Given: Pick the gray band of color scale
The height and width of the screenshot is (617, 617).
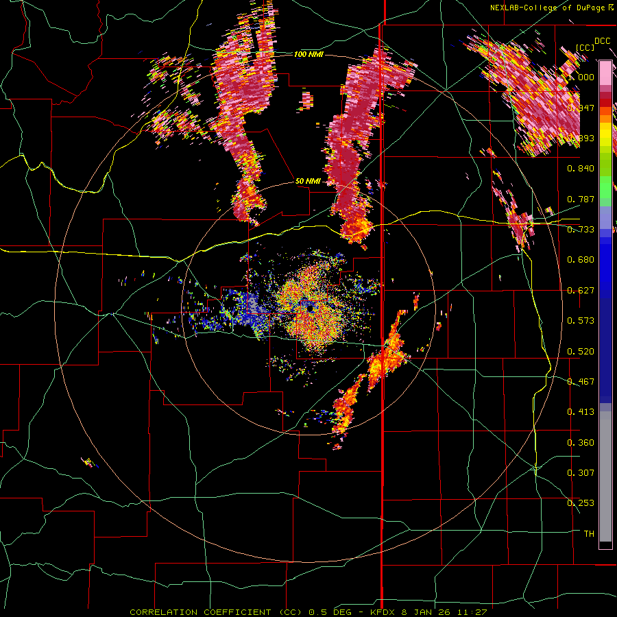Looking at the screenshot, I should click(605, 476).
